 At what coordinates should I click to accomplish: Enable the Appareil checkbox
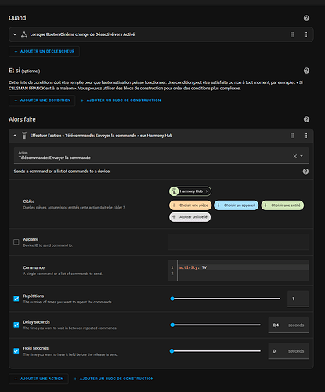16,242
